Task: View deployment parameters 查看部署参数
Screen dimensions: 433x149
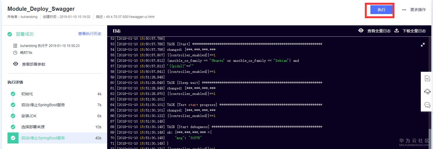Action: point(34,64)
